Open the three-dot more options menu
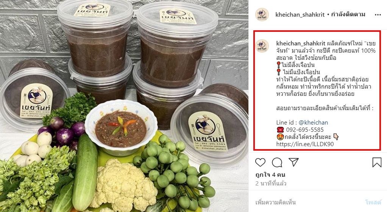The image size is (387, 212). tap(378, 15)
